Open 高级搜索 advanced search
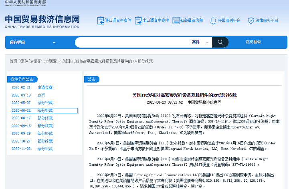 253,42
